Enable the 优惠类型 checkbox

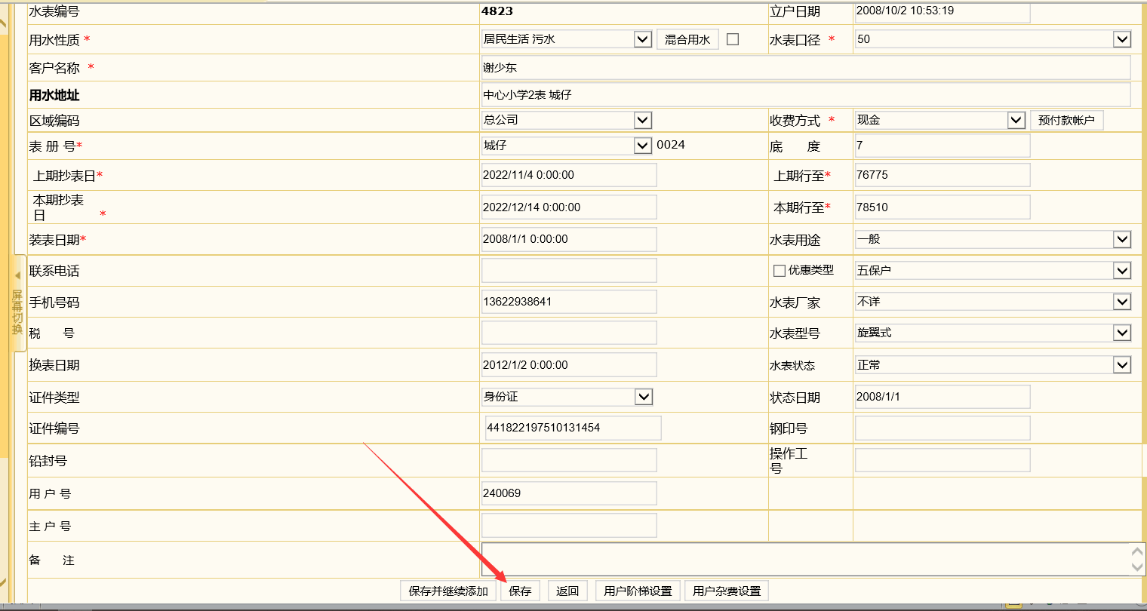[780, 271]
